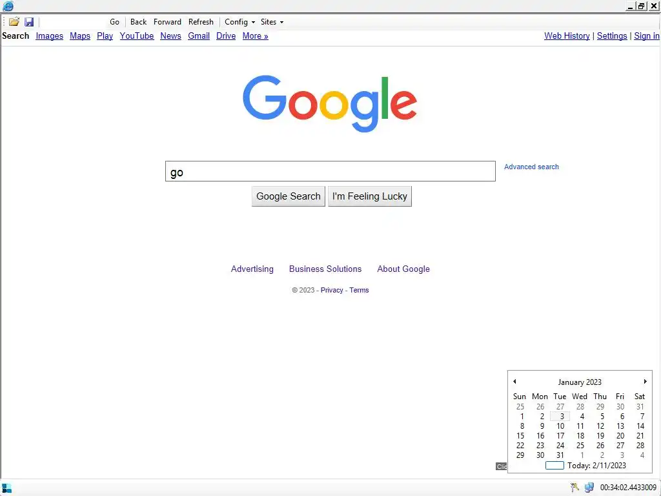Click the Advanced search link
The width and height of the screenshot is (661, 496).
coord(531,167)
